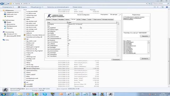This screenshot has height=96, width=170.
Task: Open Windows7 (C:) drive in navigation pane
Action: [x=12, y=34]
